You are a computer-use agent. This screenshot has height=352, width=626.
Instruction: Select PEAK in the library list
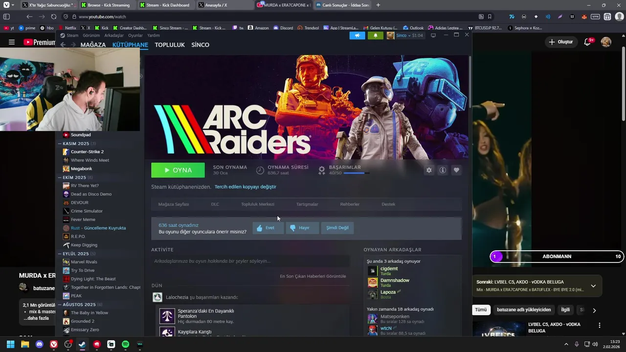click(x=76, y=296)
